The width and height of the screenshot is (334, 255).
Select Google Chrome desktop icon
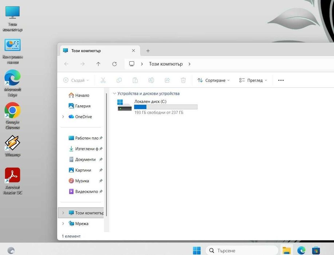click(x=13, y=116)
